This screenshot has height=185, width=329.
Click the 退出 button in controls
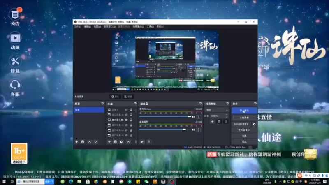(244, 142)
